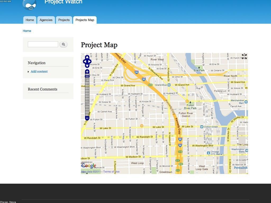Pan the map left with the west arrow

[84, 61]
